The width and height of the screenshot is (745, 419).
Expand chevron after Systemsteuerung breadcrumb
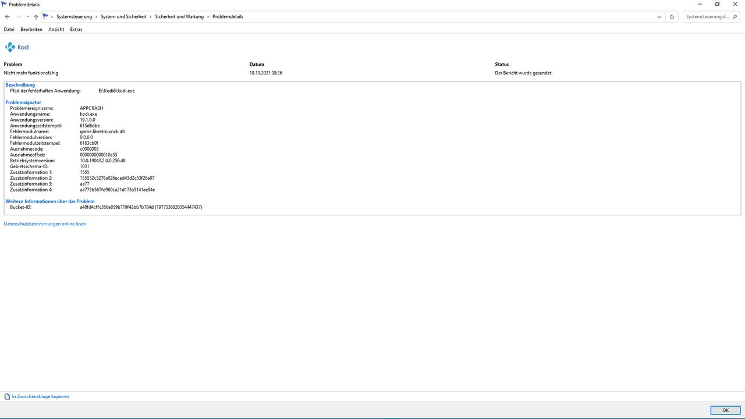[x=96, y=17]
